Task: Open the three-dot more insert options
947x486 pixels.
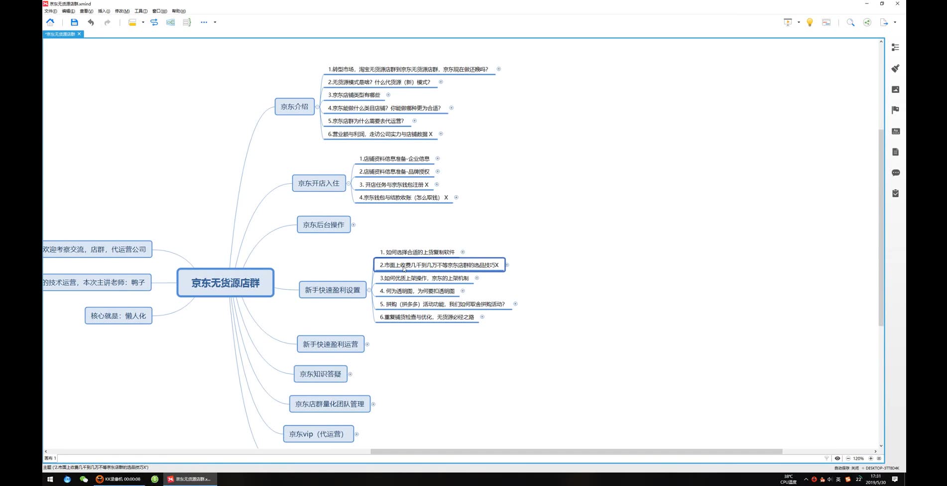Action: pos(204,22)
